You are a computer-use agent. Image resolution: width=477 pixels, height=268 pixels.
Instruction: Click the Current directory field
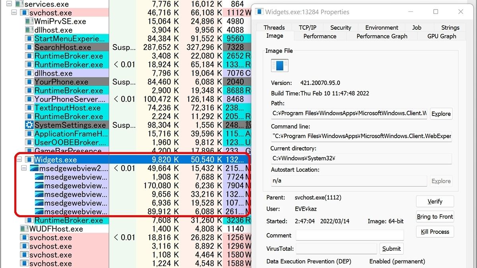[x=361, y=158]
